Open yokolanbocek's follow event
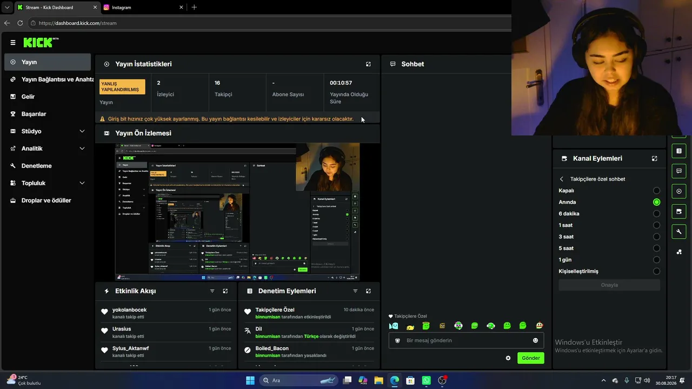The width and height of the screenshot is (692, 389). [x=166, y=313]
